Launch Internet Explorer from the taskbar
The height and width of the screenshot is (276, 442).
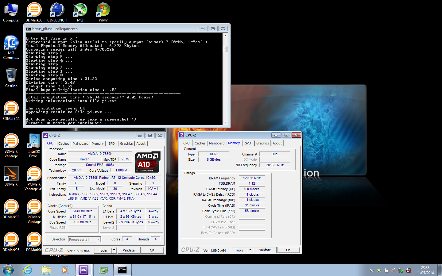click(x=28, y=270)
